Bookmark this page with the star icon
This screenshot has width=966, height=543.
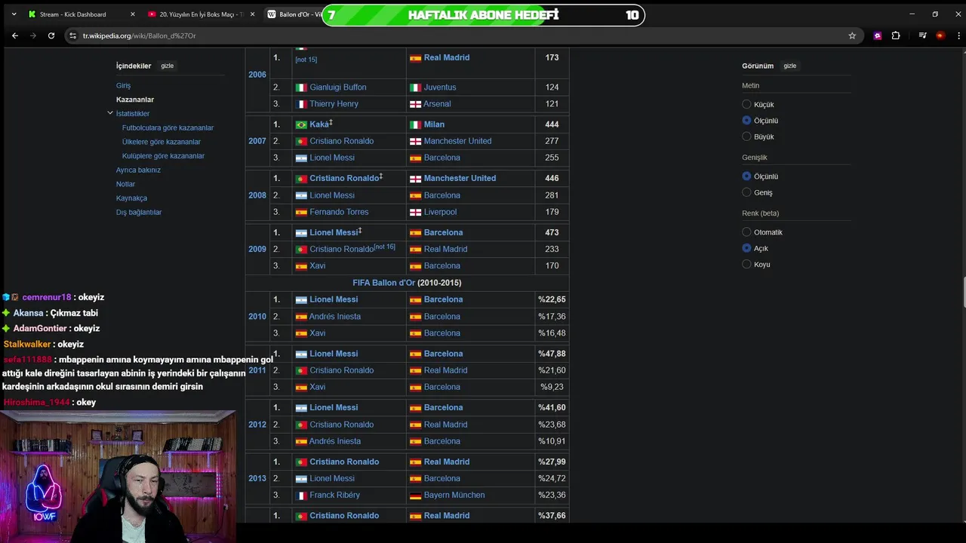coord(852,35)
